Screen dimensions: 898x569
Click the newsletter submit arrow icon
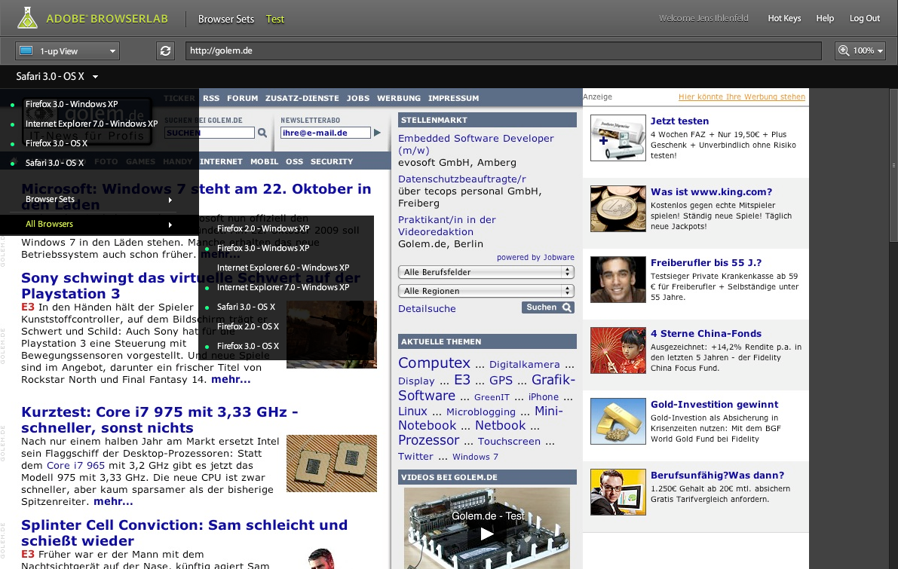(x=377, y=133)
